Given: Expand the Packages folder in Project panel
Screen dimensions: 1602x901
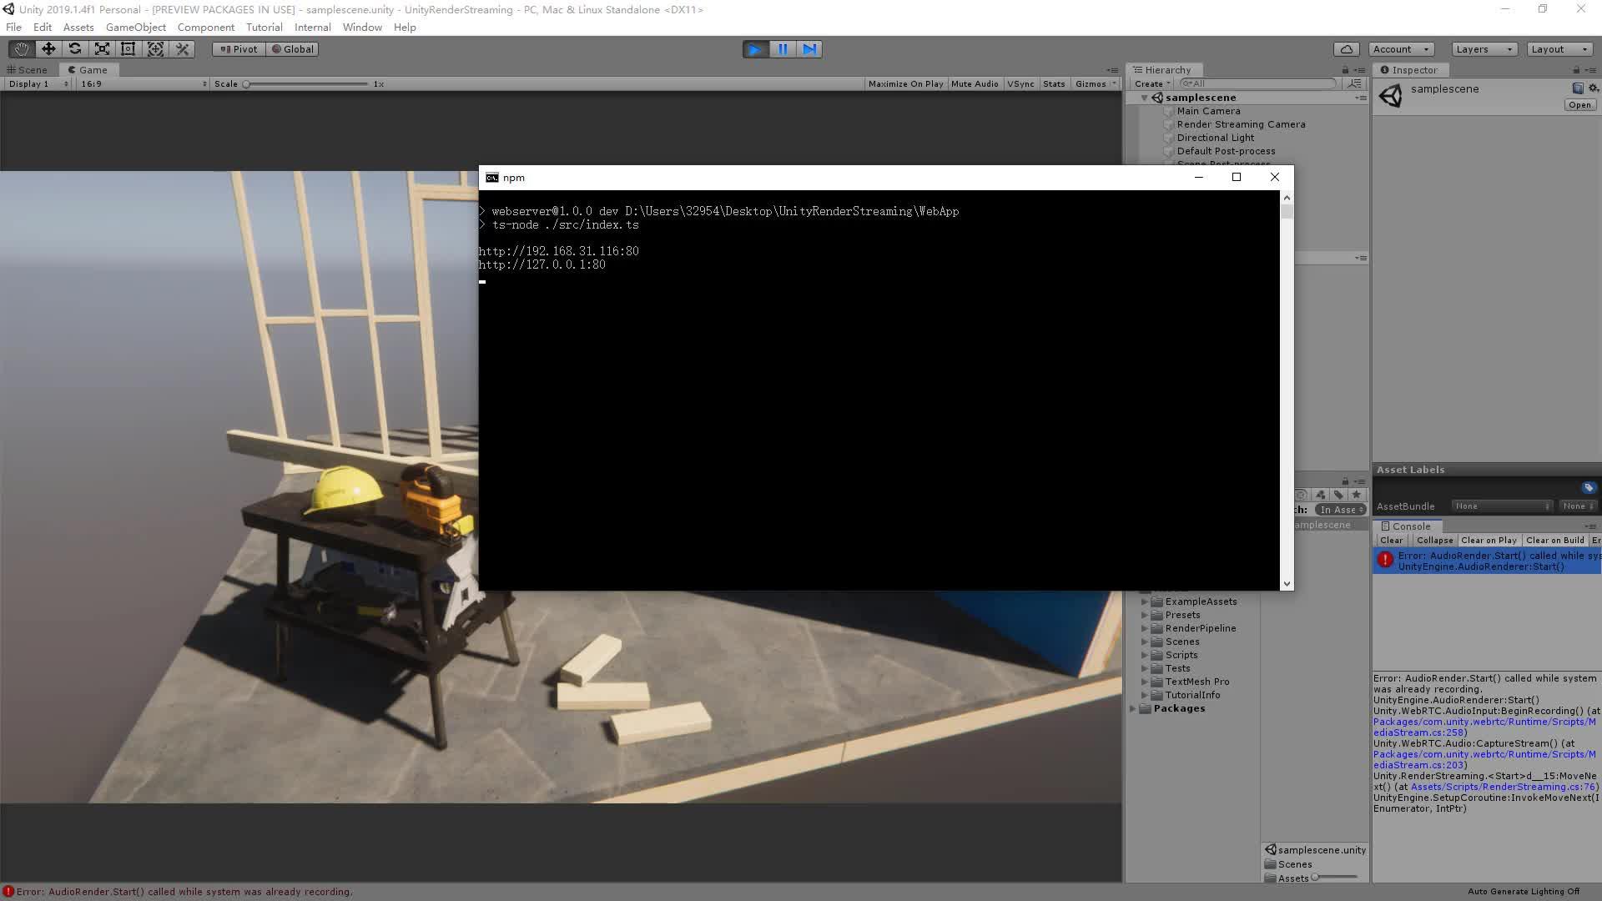Looking at the screenshot, I should (1135, 708).
